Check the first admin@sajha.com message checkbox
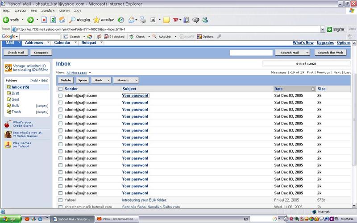 click(60, 95)
